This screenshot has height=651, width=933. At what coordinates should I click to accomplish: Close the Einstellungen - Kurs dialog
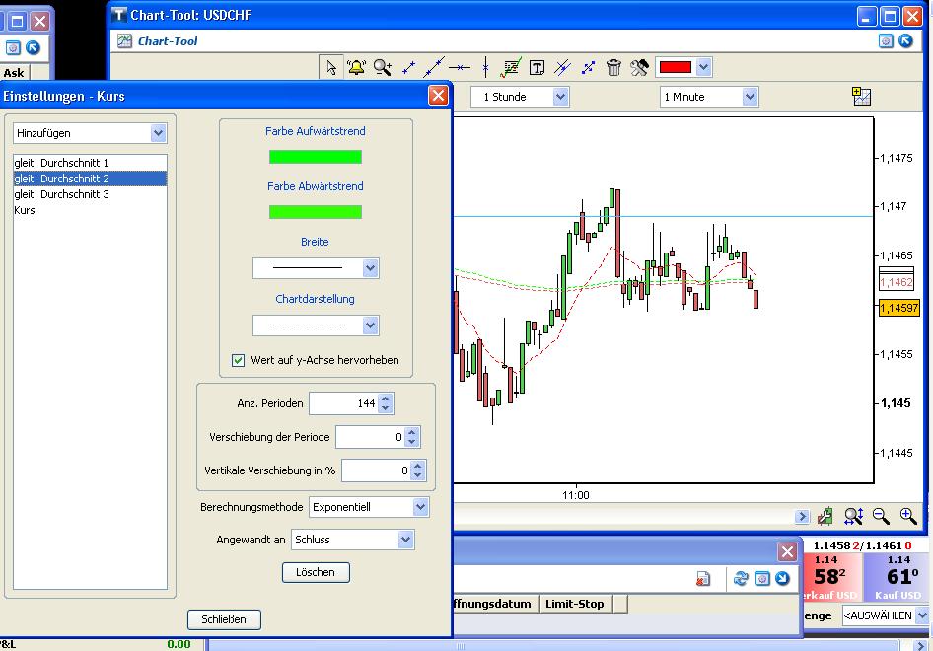(x=438, y=96)
